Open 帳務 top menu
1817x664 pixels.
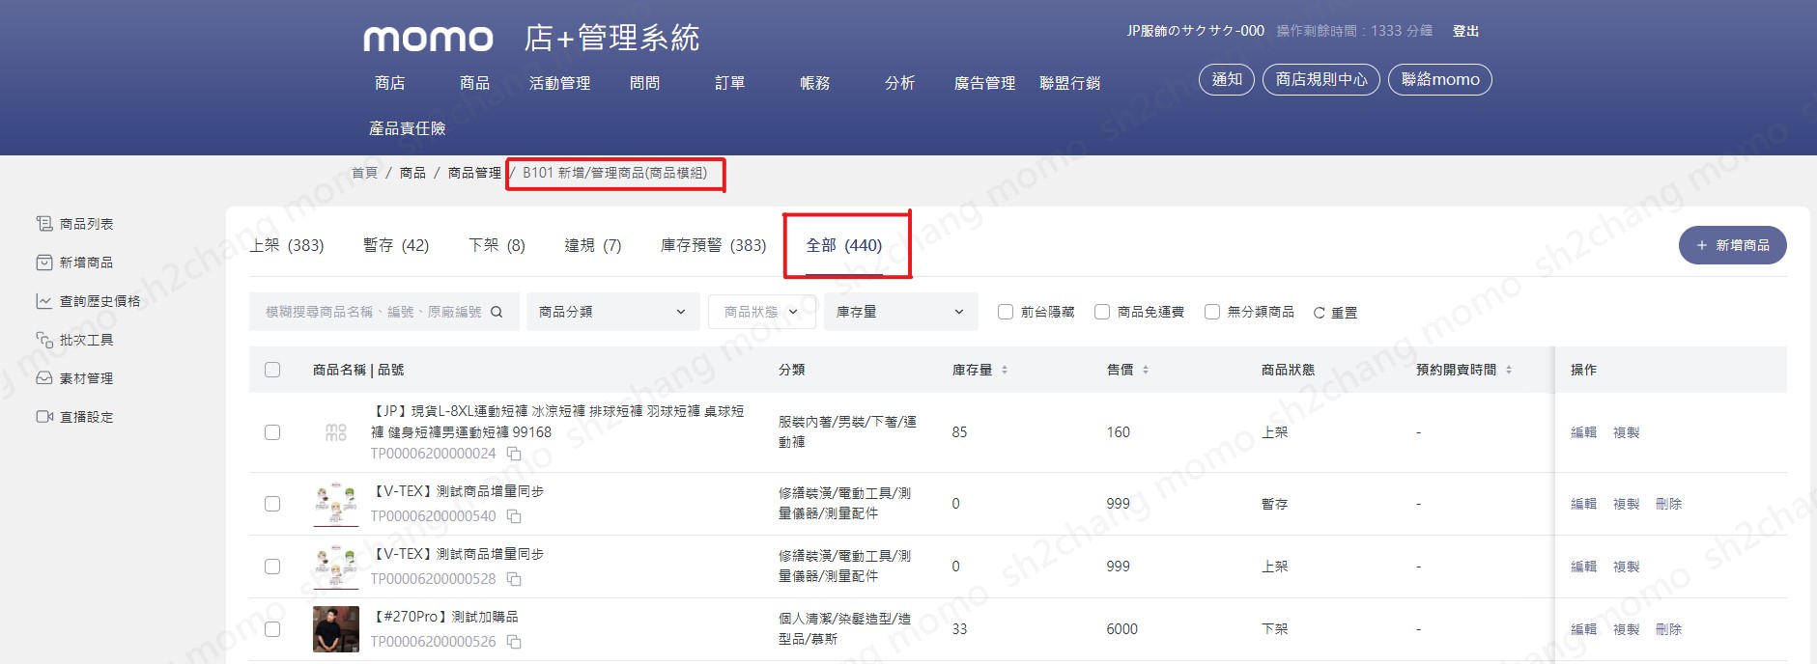(x=815, y=83)
